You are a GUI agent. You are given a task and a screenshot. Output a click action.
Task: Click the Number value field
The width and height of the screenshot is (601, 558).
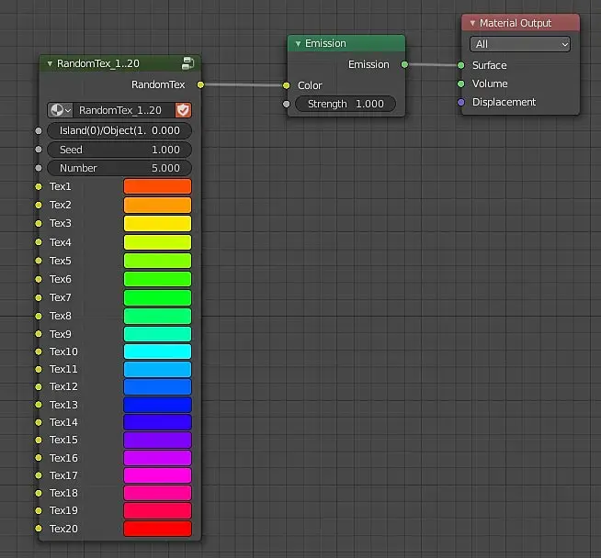pyautogui.click(x=119, y=168)
